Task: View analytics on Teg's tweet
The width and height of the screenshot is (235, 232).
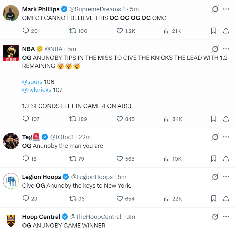Action: (172, 159)
